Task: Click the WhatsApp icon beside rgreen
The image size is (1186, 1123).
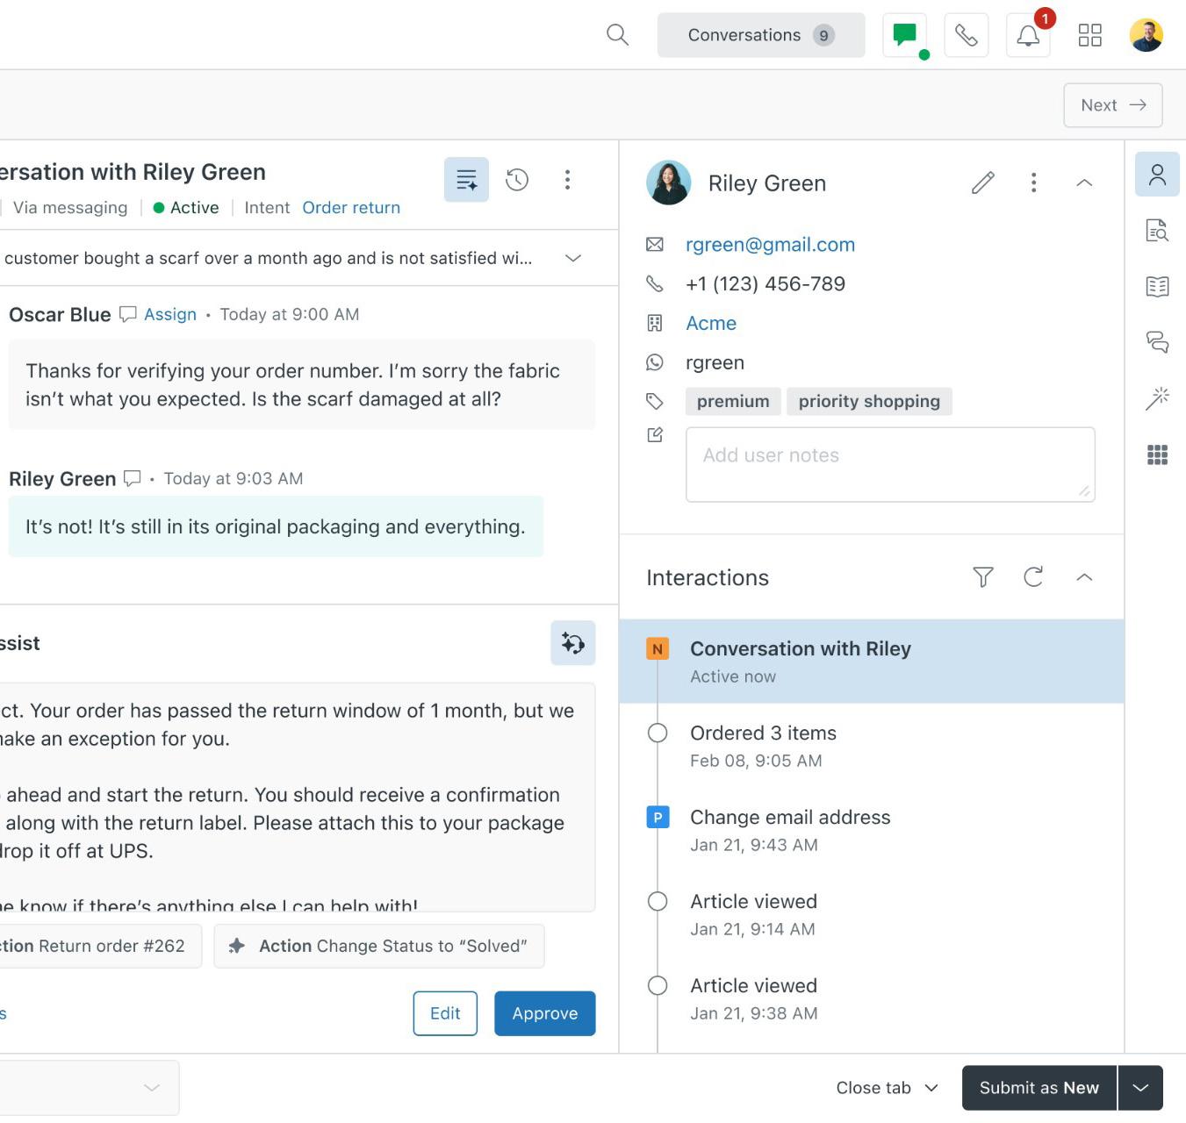Action: click(655, 362)
